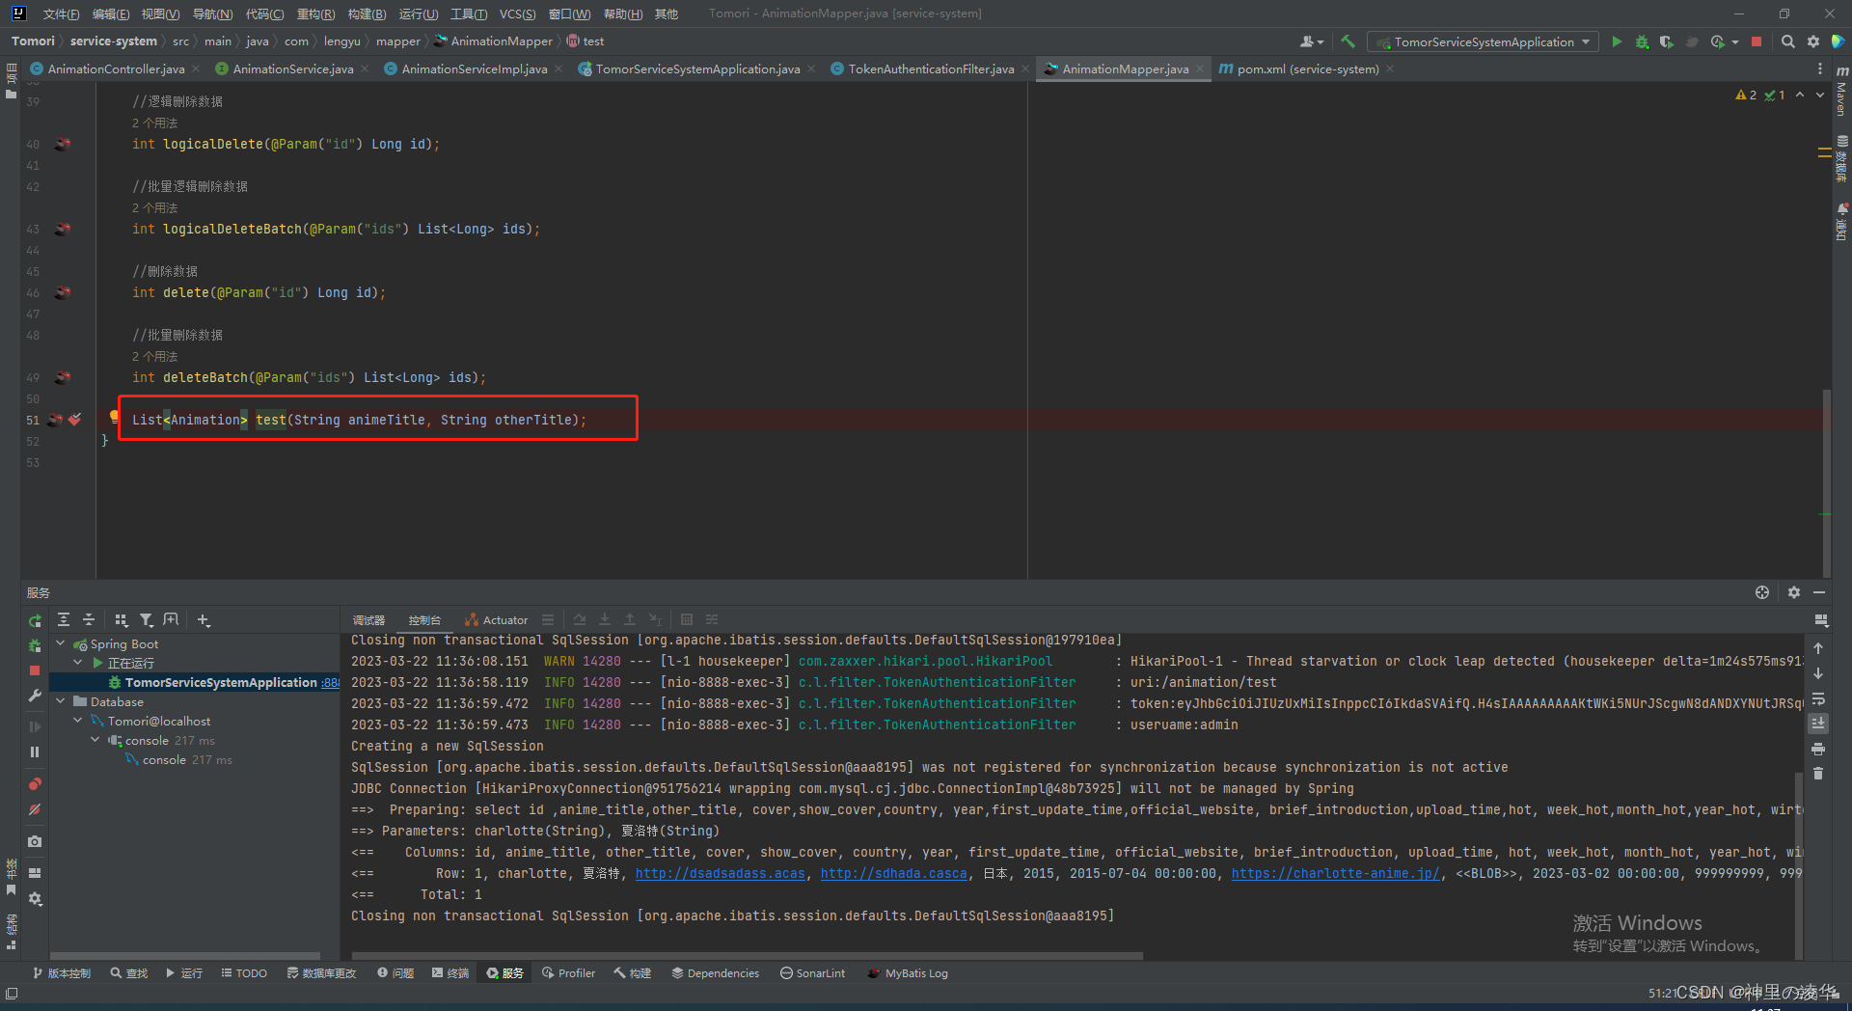Switch to the 调试器 debugger tab

(368, 620)
